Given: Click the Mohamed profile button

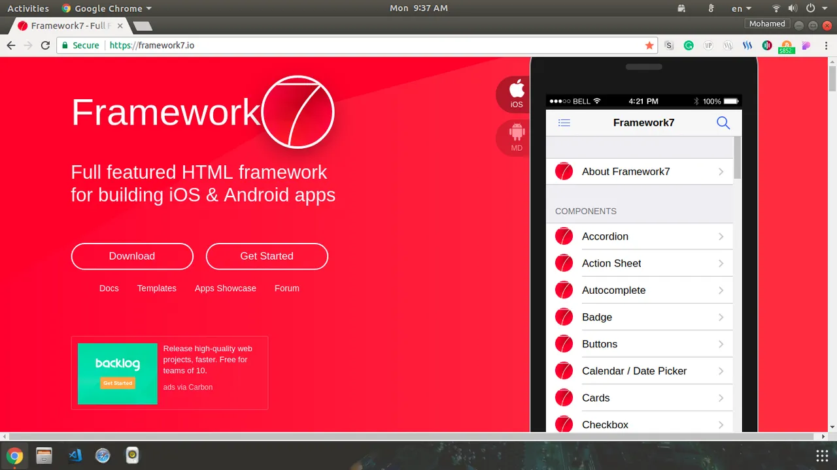Looking at the screenshot, I should pos(767,23).
